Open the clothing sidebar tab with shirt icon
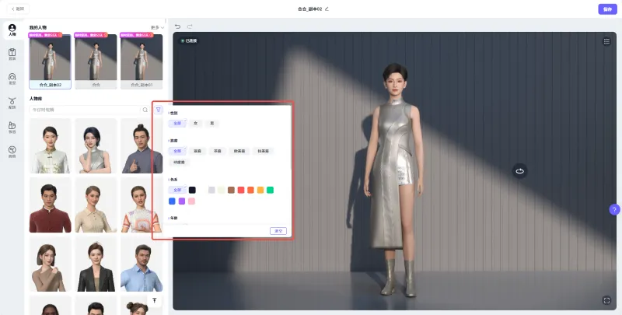The height and width of the screenshot is (315, 622). coord(12,54)
